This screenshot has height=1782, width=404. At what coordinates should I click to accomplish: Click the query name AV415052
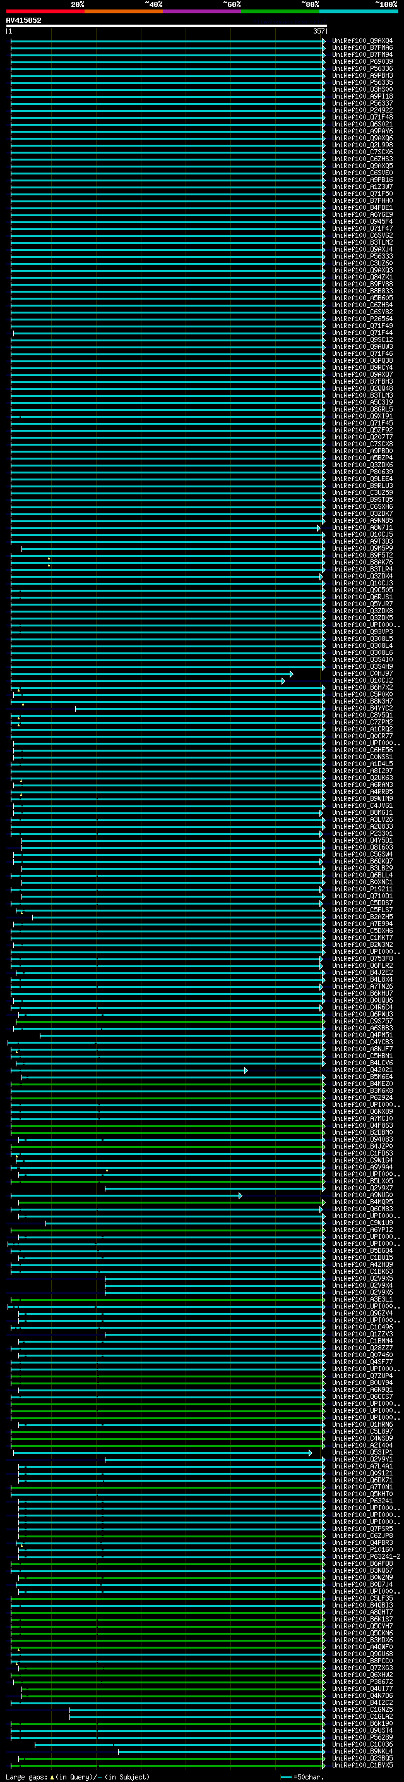coord(23,20)
